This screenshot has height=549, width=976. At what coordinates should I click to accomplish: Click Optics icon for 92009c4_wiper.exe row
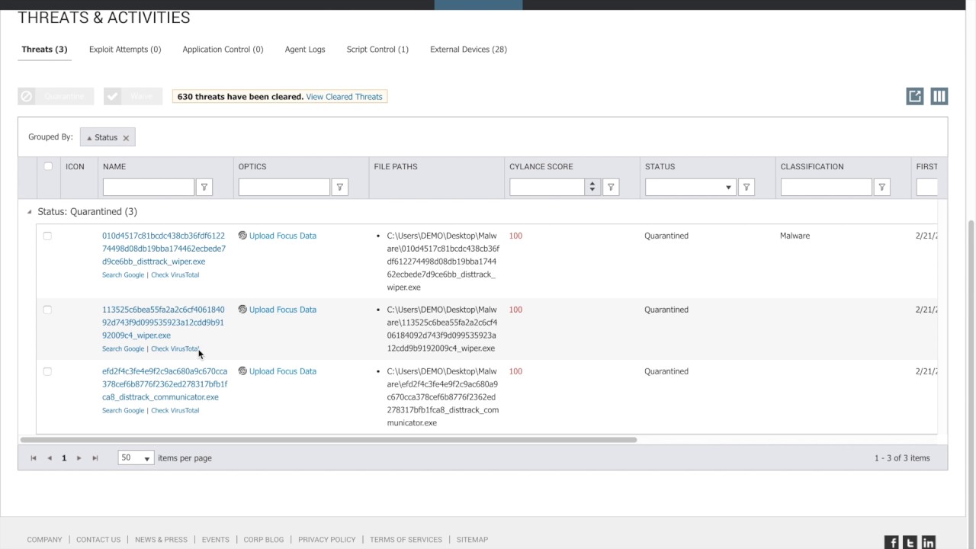point(242,310)
